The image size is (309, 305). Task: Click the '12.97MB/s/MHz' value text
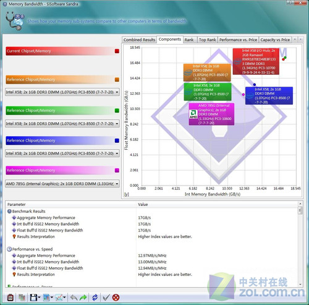pyautogui.click(x=152, y=256)
